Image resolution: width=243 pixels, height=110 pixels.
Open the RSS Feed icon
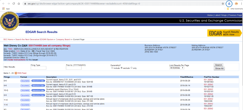point(16,73)
